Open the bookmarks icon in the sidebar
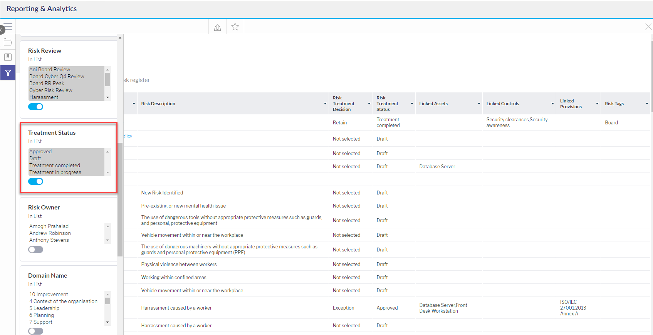The width and height of the screenshot is (653, 335). (x=8, y=57)
